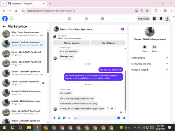This screenshot has width=175, height=131.
Task: Open the Facebook menu grid icon
Action: (x=154, y=19)
